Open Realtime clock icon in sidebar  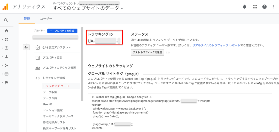(7, 48)
